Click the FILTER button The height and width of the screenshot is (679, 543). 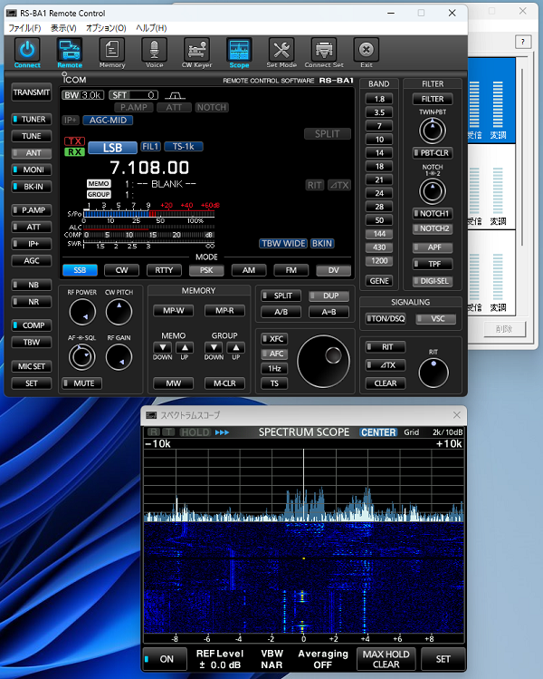(433, 99)
